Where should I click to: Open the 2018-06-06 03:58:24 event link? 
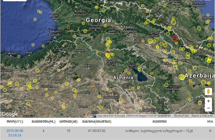coord(14,133)
